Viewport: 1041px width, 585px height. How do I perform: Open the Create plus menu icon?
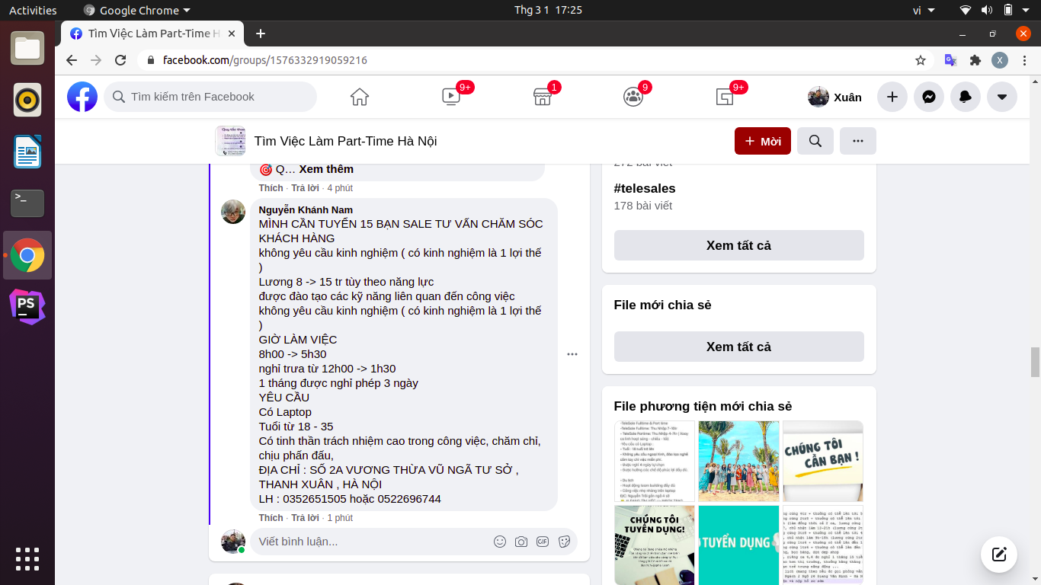892,97
